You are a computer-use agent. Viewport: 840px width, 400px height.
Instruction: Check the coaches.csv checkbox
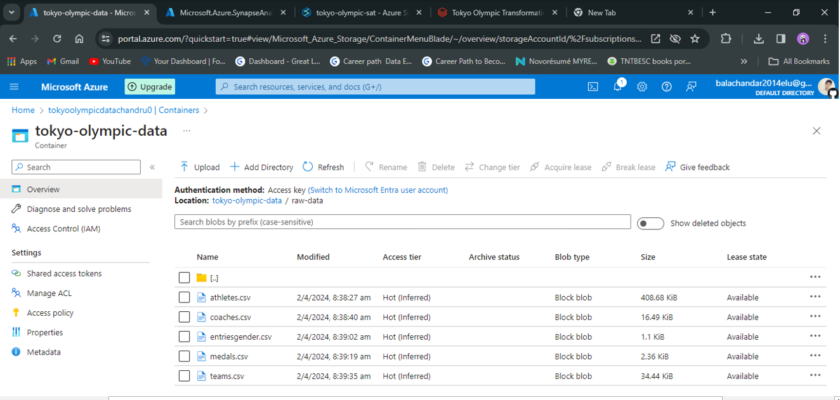184,317
